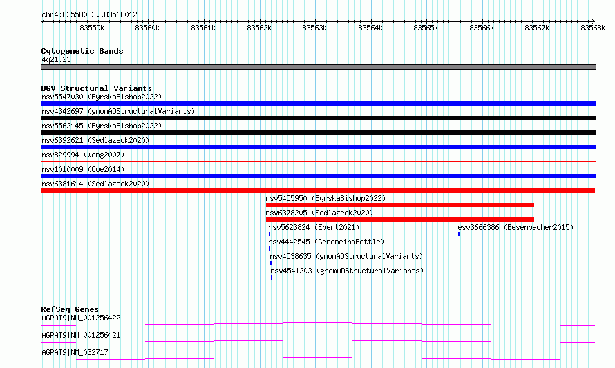Click the nsv6381614 (Sedlazeck2020) label
This screenshot has width=615, height=368.
click(x=95, y=184)
